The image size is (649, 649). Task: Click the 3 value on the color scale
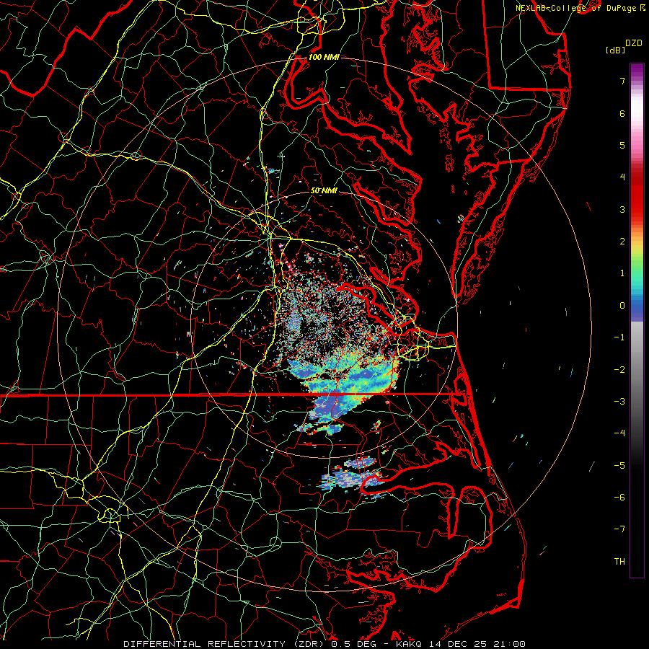[x=622, y=209]
